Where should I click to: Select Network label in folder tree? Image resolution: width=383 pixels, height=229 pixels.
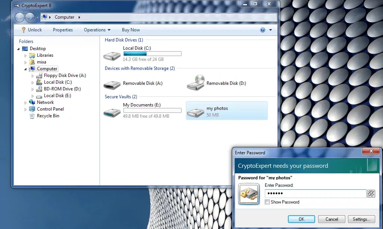tap(45, 102)
